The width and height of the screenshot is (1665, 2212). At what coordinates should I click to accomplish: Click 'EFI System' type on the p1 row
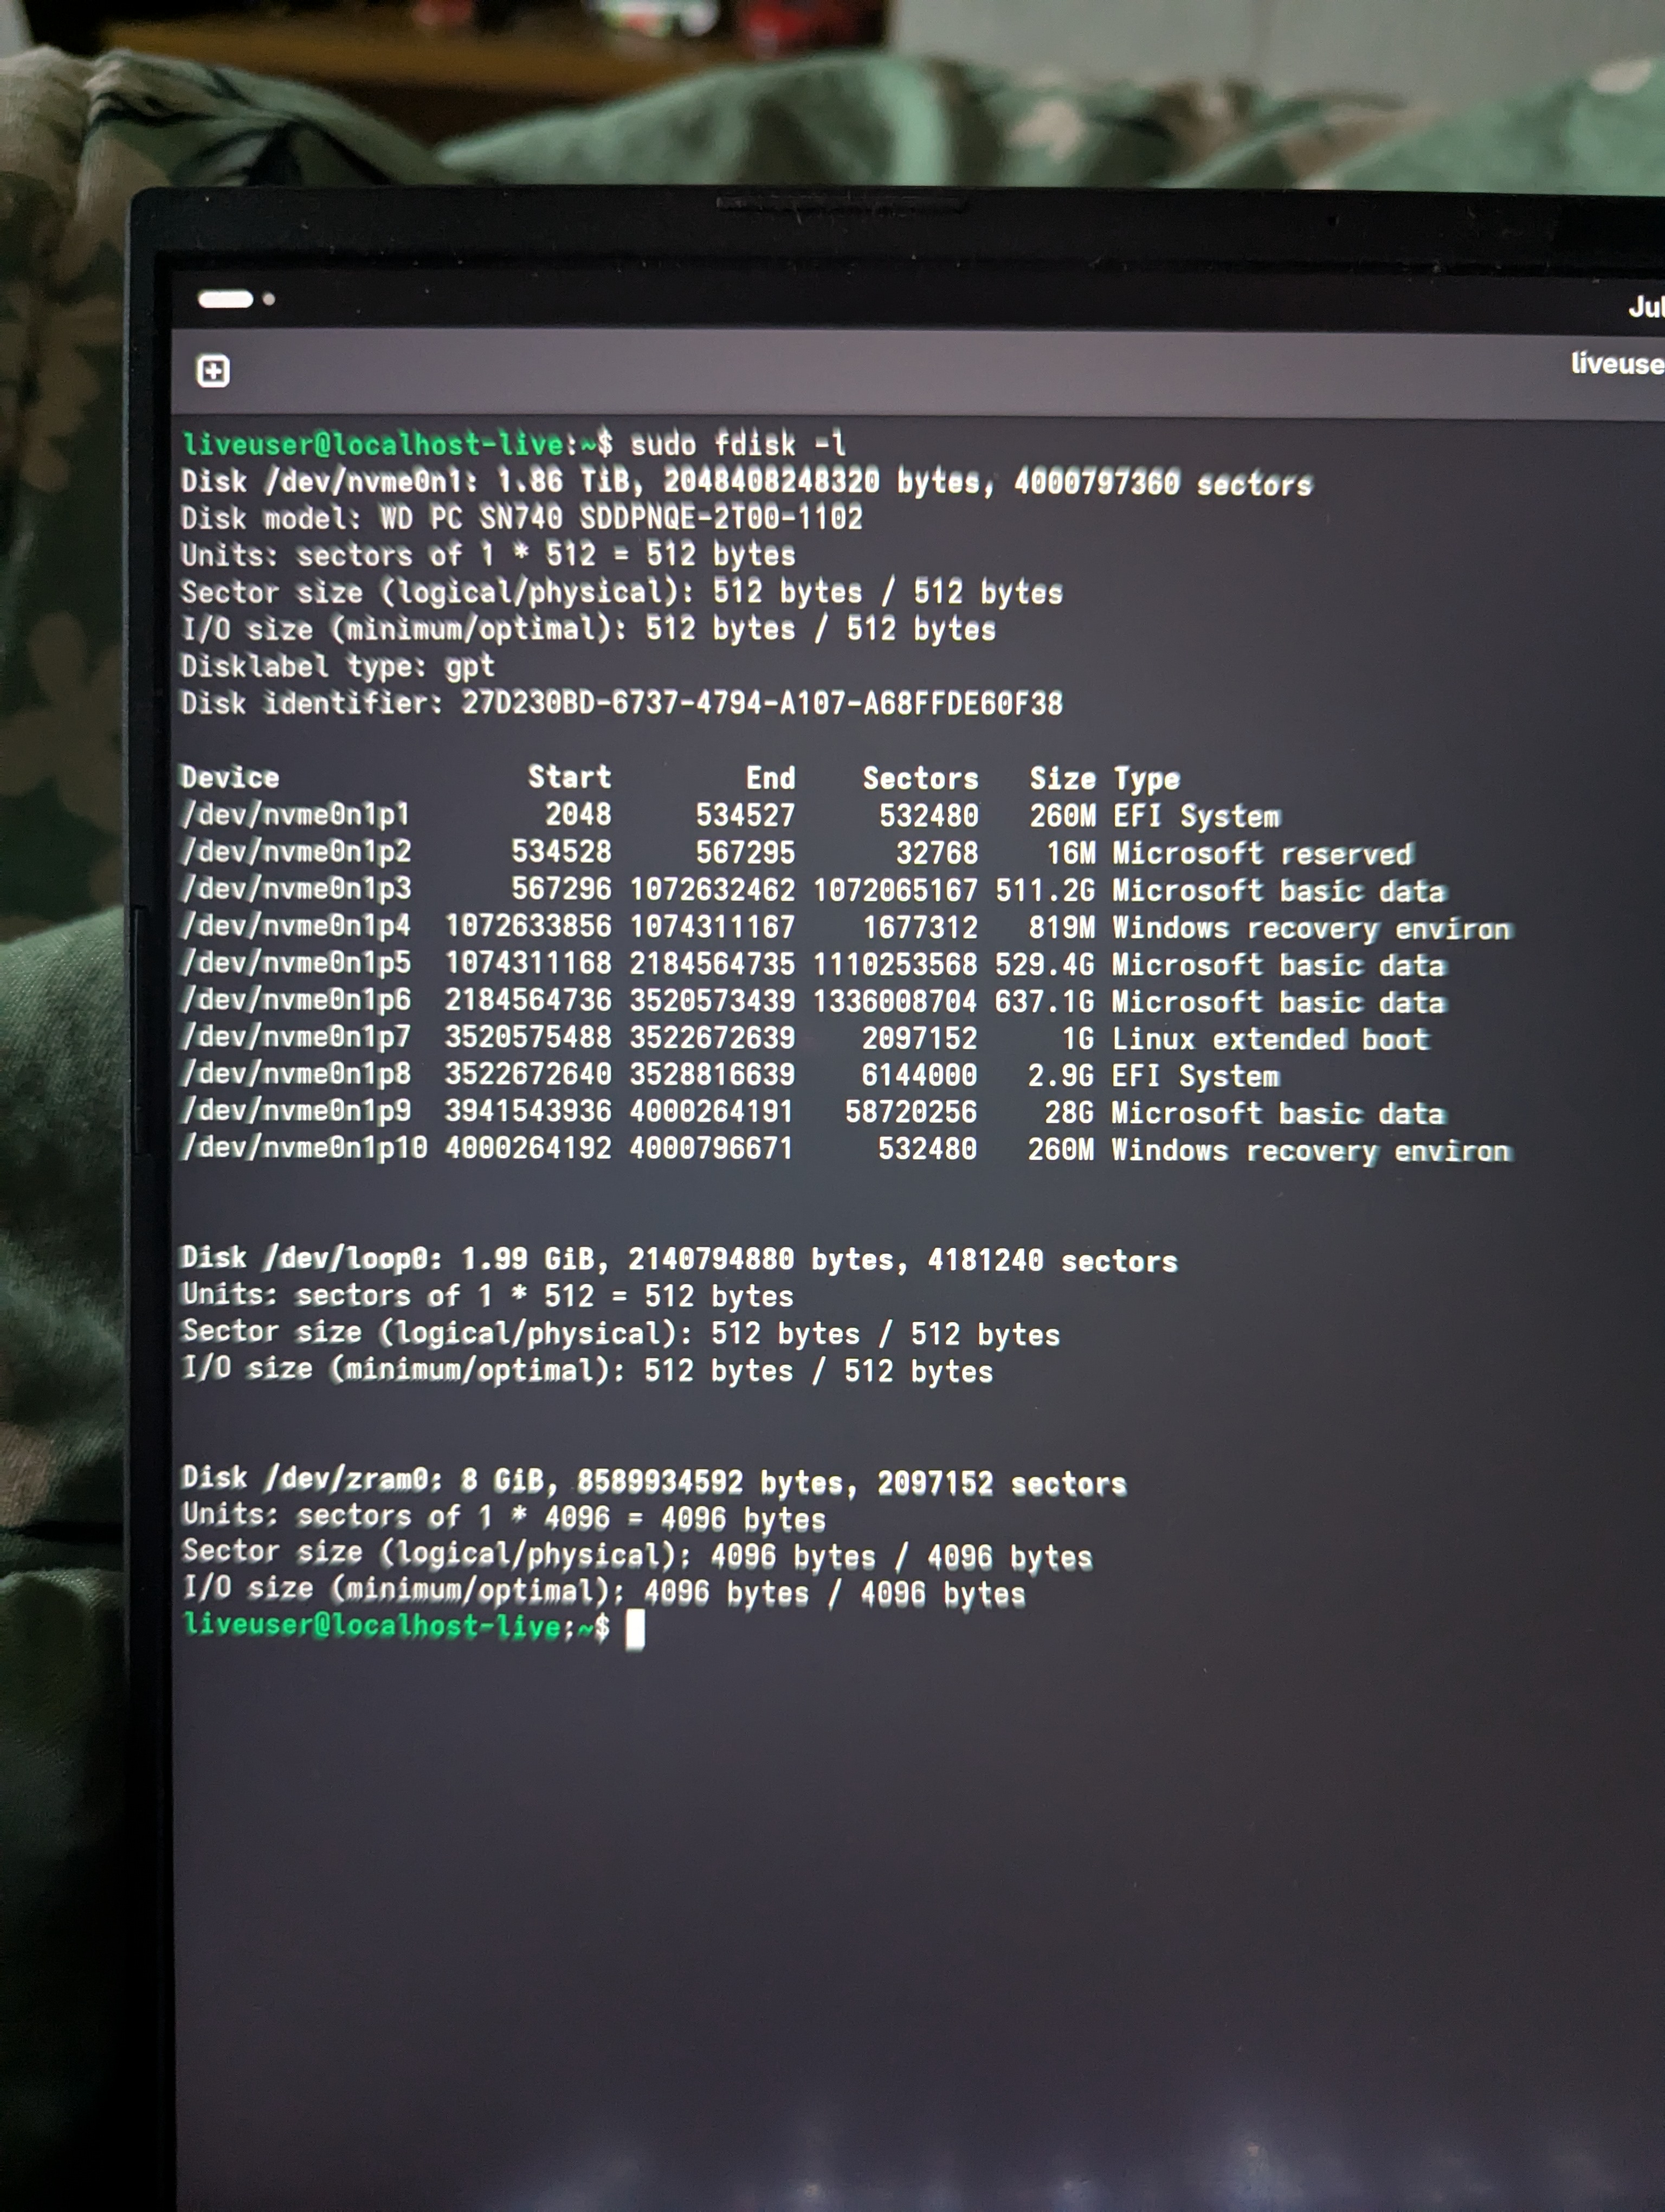1196,816
